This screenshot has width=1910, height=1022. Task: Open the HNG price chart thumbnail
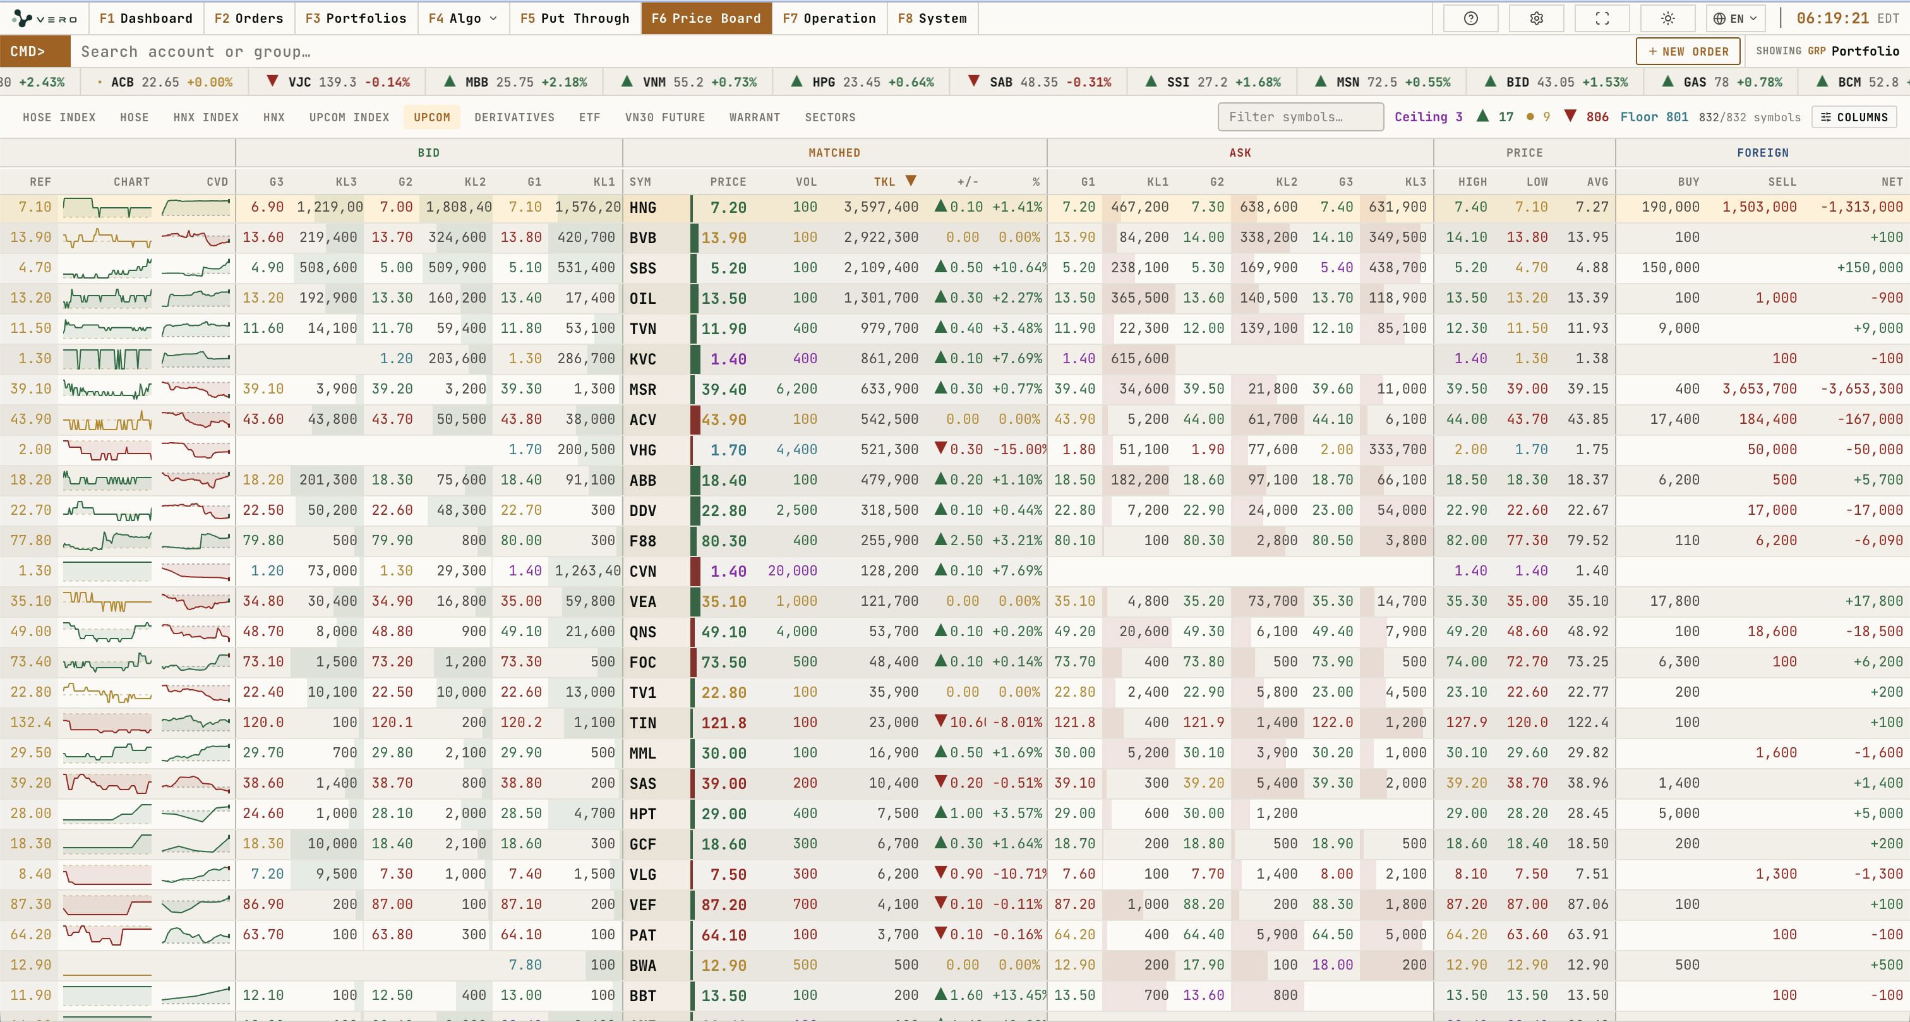pos(107,207)
